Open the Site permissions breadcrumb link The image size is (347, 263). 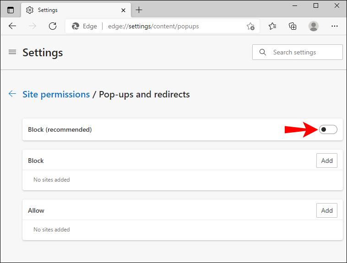pos(56,94)
